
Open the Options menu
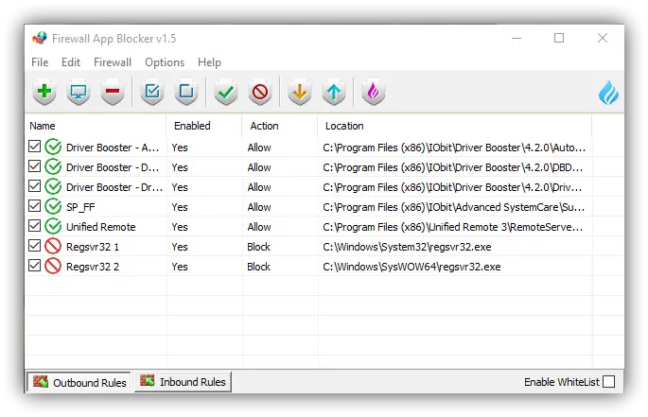[x=165, y=62]
